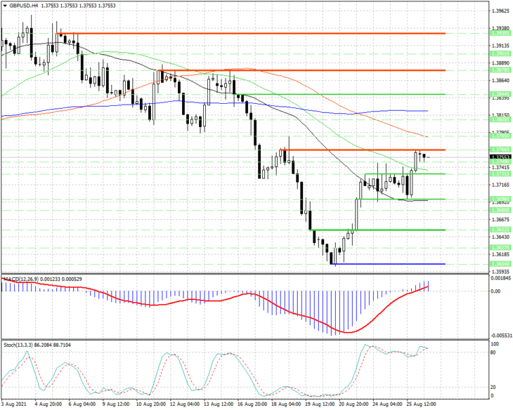This screenshot has width=513, height=410.
Task: Click the 16 Aug 20:00 time label
Action: click(252, 404)
